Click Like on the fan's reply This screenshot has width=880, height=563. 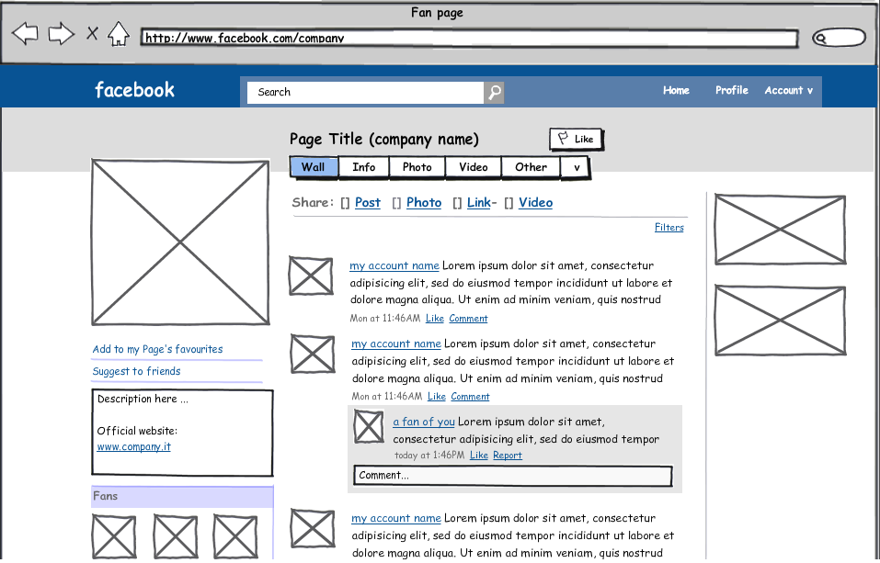point(479,456)
